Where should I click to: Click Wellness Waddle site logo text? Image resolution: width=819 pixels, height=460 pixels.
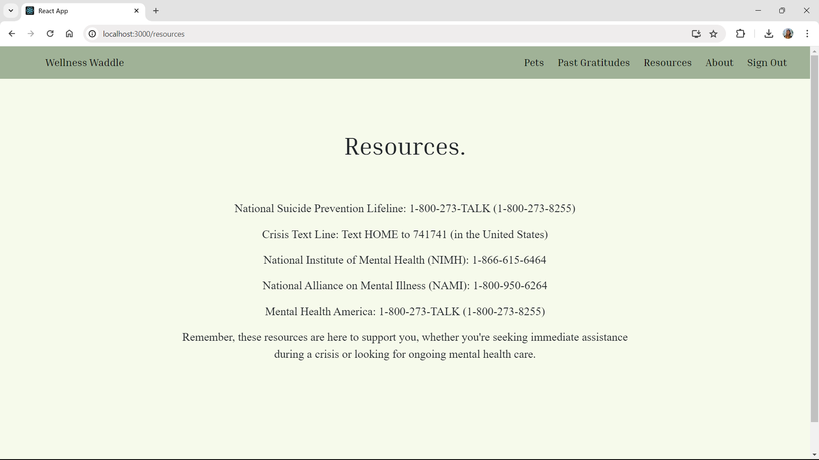coord(84,63)
